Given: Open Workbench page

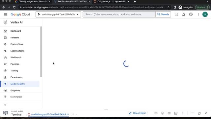Looking at the screenshot, I should (16, 58).
